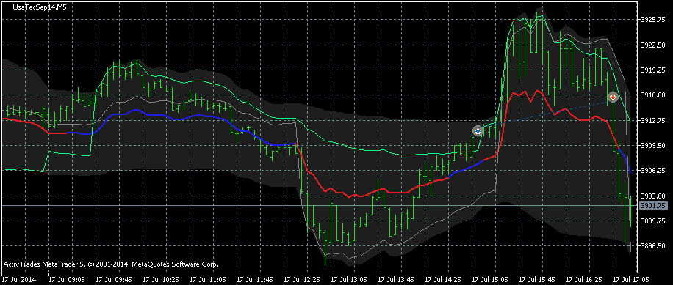Click the time label 17 Jul 10:25
This screenshot has width=673, height=285.
click(x=160, y=279)
